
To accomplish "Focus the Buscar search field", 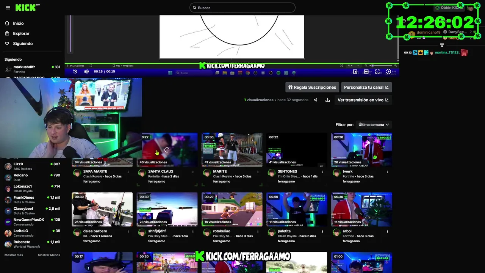I will (242, 8).
